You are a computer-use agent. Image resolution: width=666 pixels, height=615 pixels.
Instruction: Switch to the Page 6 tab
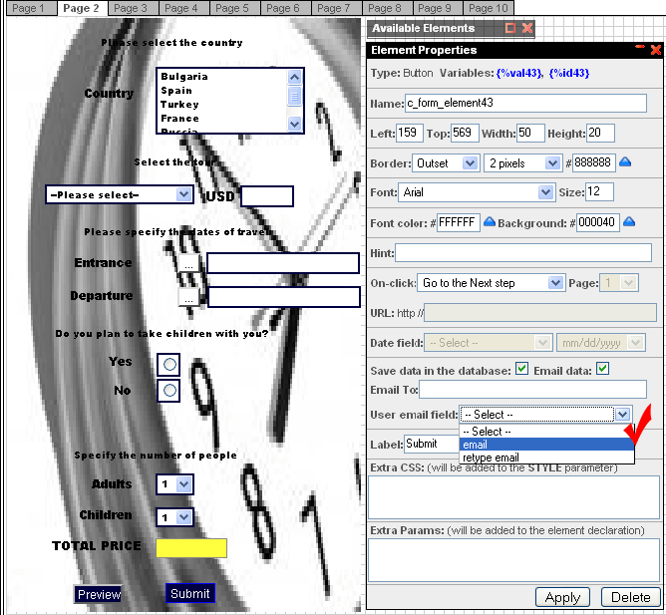pos(285,9)
